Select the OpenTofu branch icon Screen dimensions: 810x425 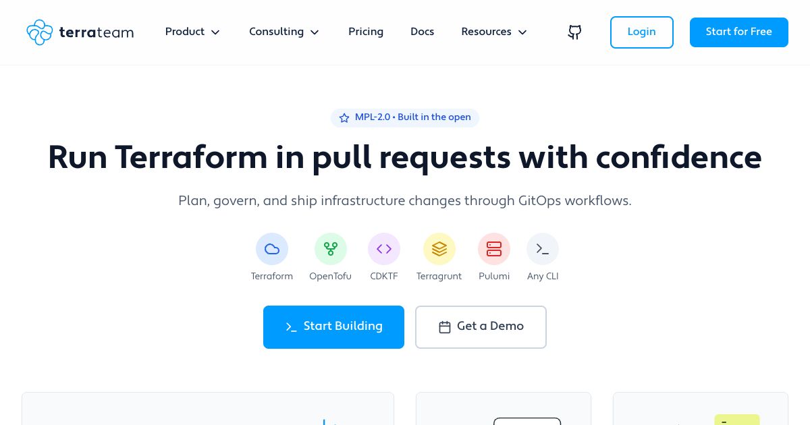pos(331,249)
